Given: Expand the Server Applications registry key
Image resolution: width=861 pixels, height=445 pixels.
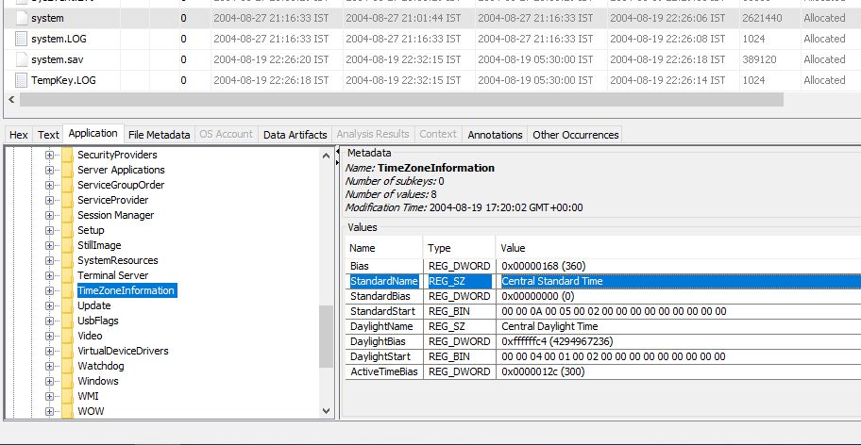Looking at the screenshot, I should pyautogui.click(x=49, y=170).
